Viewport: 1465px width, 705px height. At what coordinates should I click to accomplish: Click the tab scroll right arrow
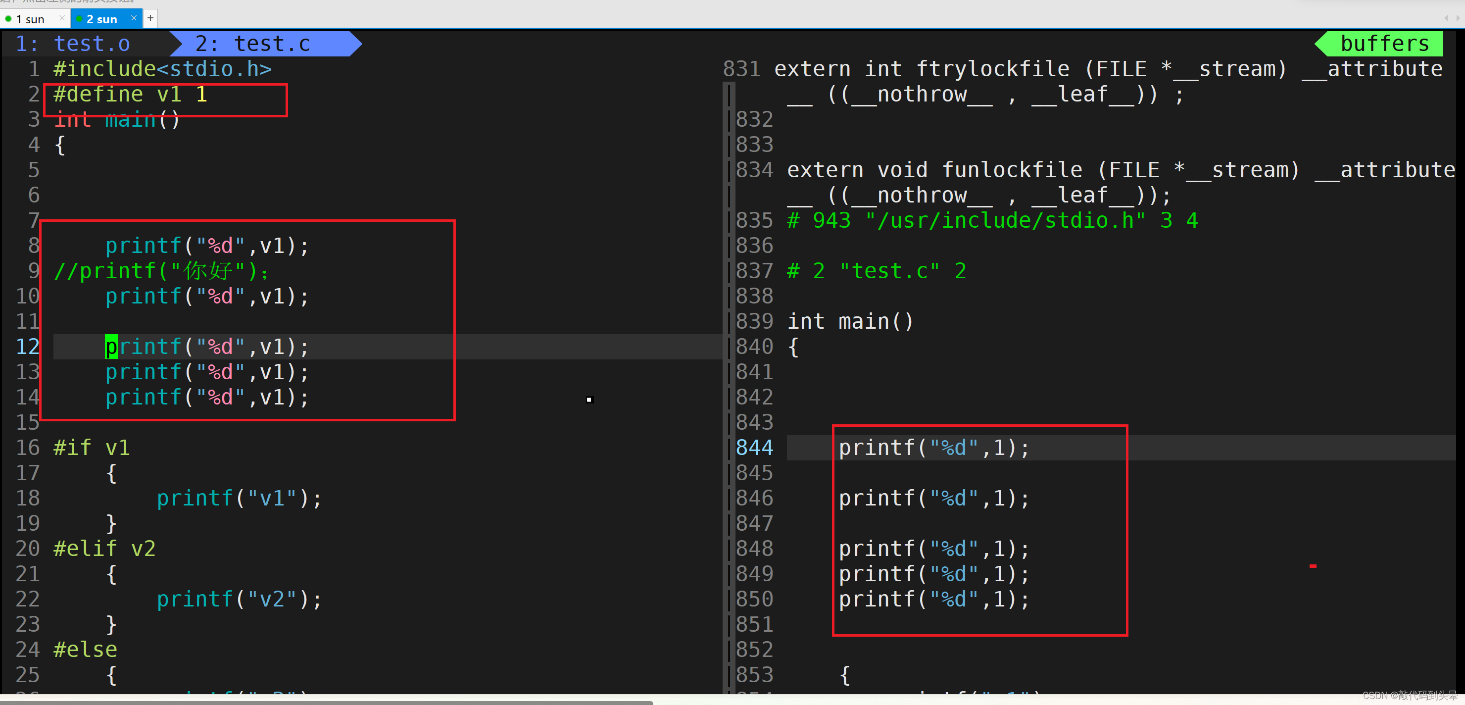coord(1458,18)
